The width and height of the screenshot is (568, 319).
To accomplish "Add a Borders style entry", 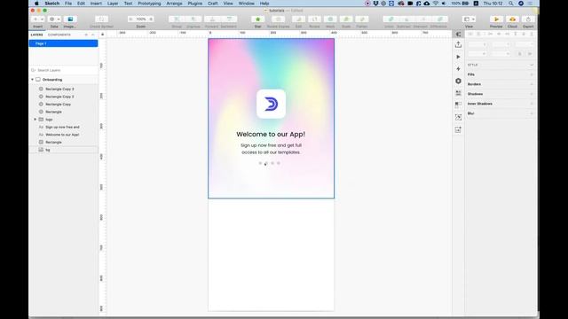I will (x=532, y=84).
